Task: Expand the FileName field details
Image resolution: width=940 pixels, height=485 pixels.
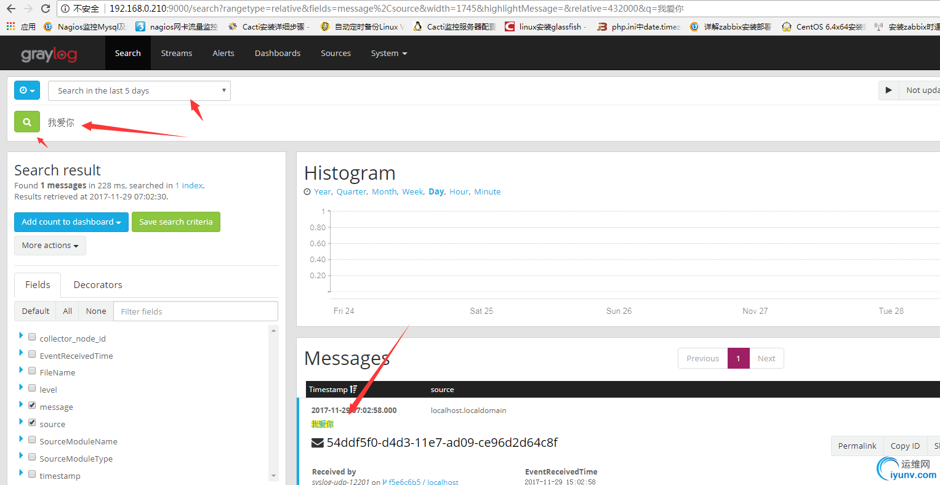Action: [21, 370]
